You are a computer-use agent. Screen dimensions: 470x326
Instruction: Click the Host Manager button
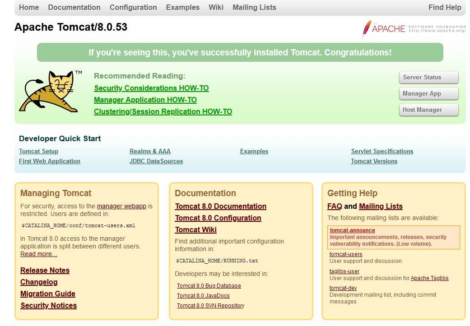pyautogui.click(x=428, y=110)
